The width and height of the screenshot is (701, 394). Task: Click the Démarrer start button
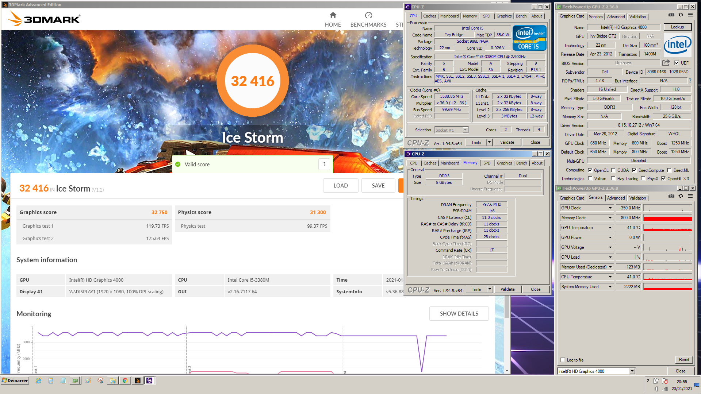15,381
